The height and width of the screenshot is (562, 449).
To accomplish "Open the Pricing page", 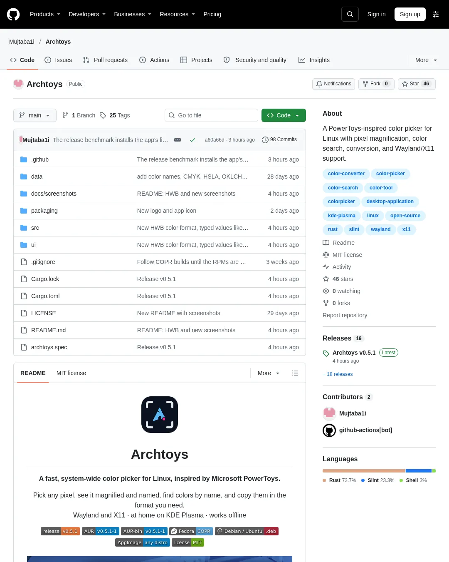I will [212, 14].
